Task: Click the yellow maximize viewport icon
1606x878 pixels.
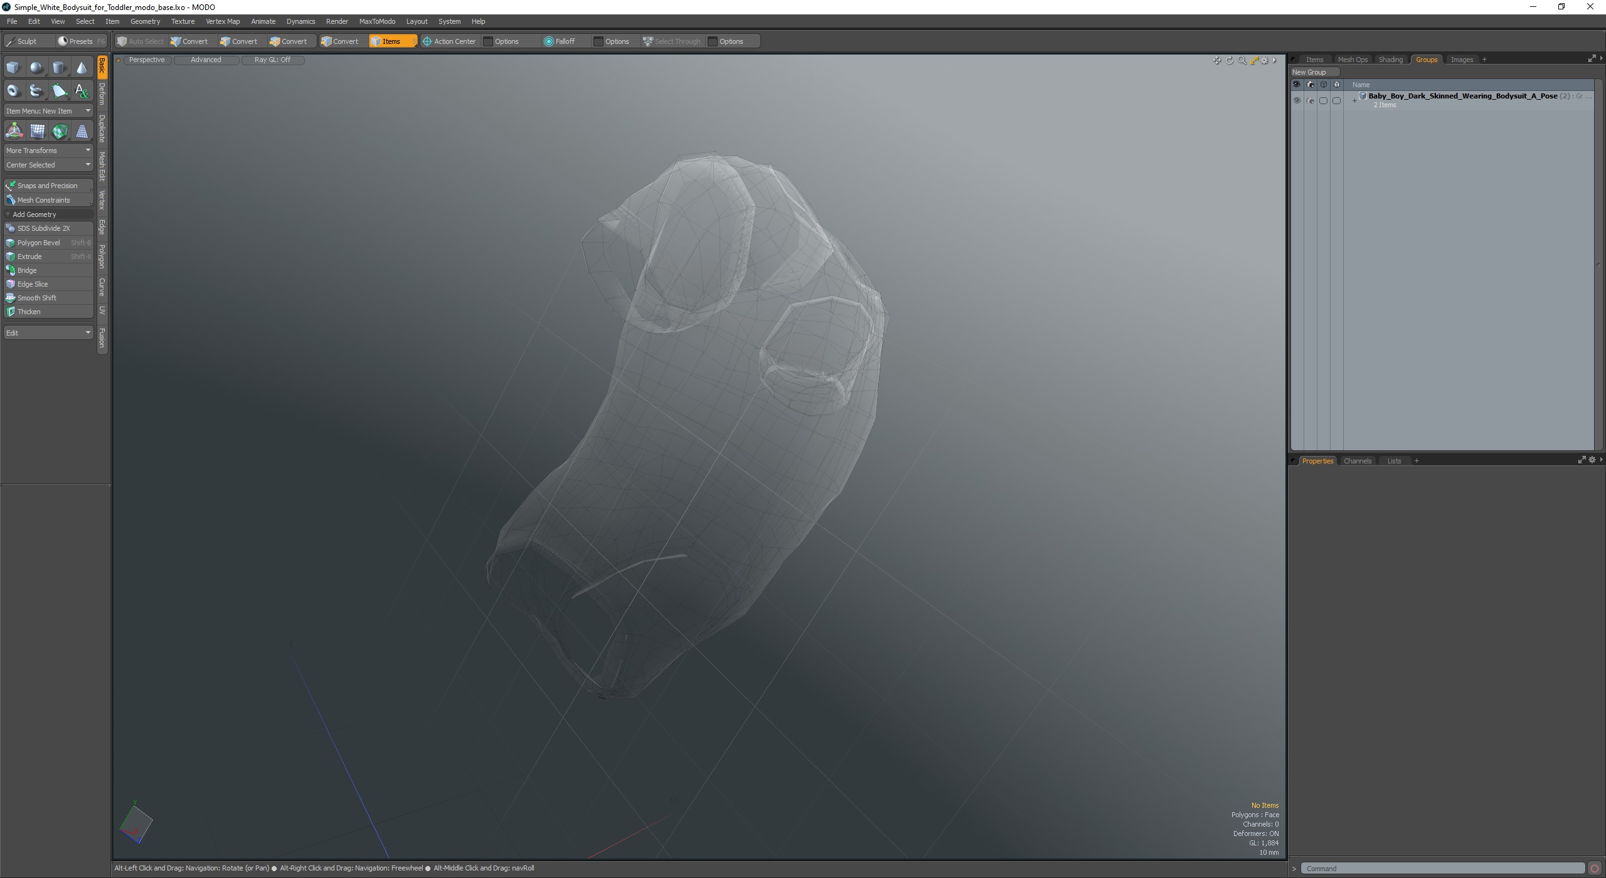Action: click(x=1253, y=60)
